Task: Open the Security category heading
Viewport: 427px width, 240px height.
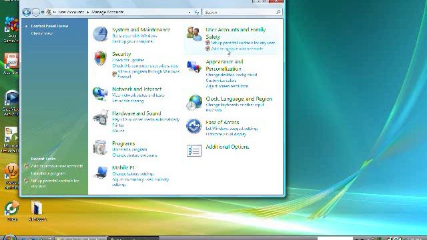Action: pyautogui.click(x=121, y=54)
